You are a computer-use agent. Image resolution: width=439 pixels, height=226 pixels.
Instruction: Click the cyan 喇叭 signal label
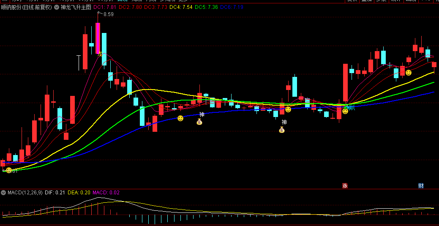tap(350, 108)
